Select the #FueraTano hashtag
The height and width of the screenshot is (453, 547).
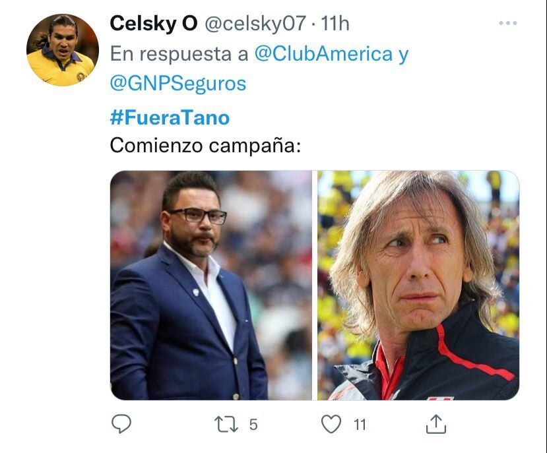tap(170, 118)
